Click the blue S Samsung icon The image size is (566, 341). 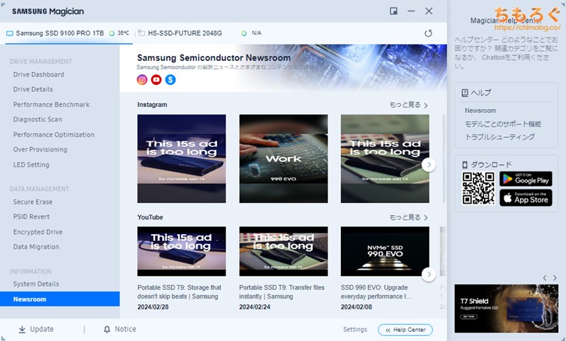pos(171,80)
